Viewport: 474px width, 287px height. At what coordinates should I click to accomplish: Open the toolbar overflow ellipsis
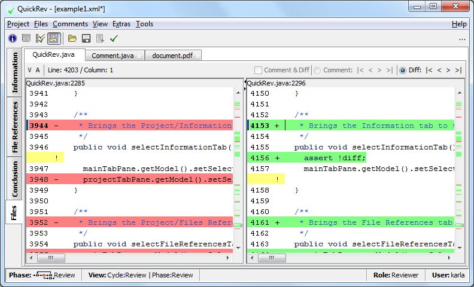(x=462, y=39)
